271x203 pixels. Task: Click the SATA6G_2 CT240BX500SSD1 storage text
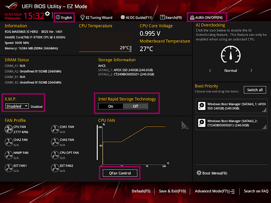point(126,74)
